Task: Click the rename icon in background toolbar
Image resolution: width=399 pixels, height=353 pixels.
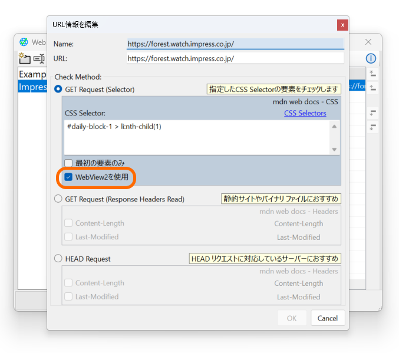Action: coord(39,58)
